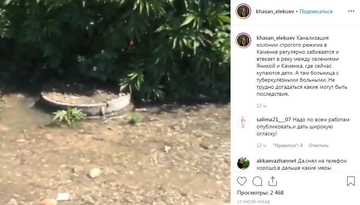Viewport: 360px width, 205px height.
Task: Open comments via speech bubble icon
Action: click(x=257, y=181)
